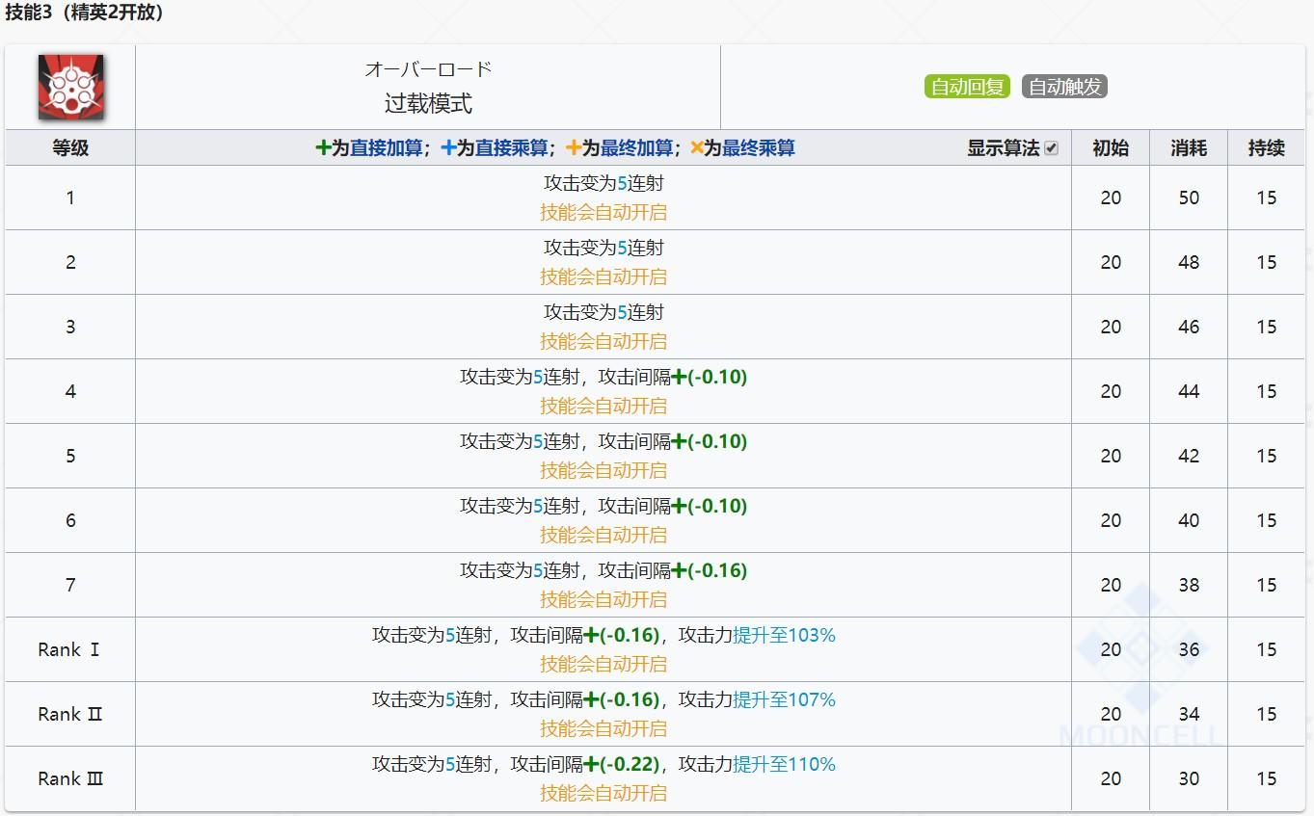Viewport: 1314px width, 816px height.
Task: Click the blue plus icon in legend
Action: pyautogui.click(x=448, y=148)
